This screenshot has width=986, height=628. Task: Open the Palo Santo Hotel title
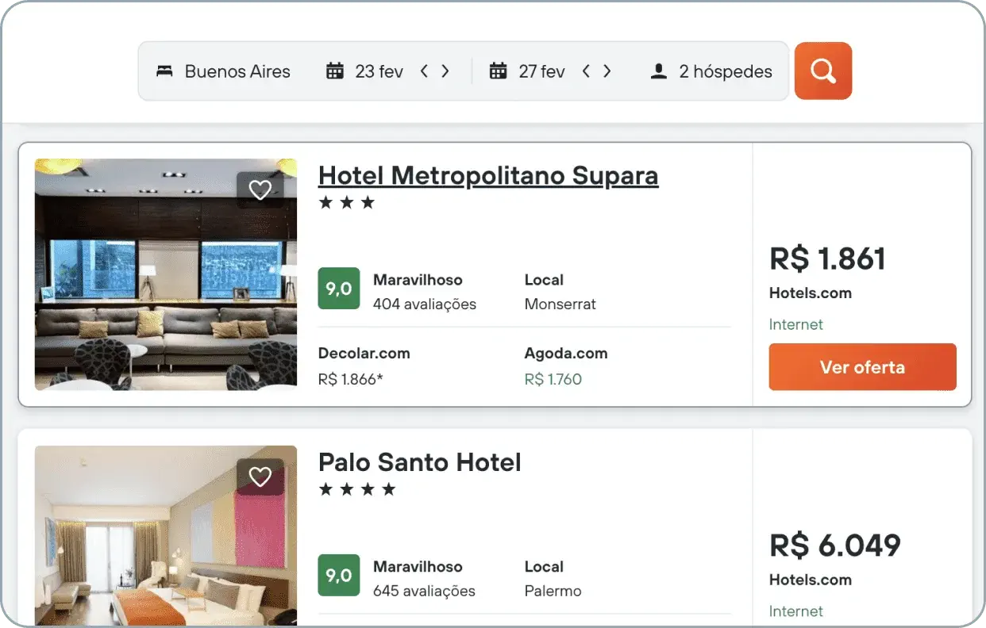click(420, 462)
